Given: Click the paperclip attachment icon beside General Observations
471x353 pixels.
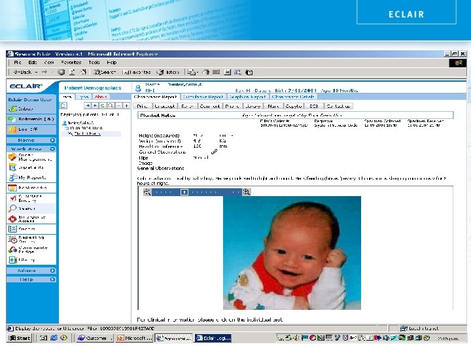Looking at the screenshot, I should tap(215, 152).
